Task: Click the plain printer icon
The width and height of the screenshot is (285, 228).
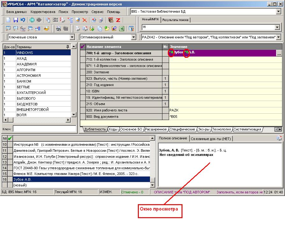Action: point(78,29)
